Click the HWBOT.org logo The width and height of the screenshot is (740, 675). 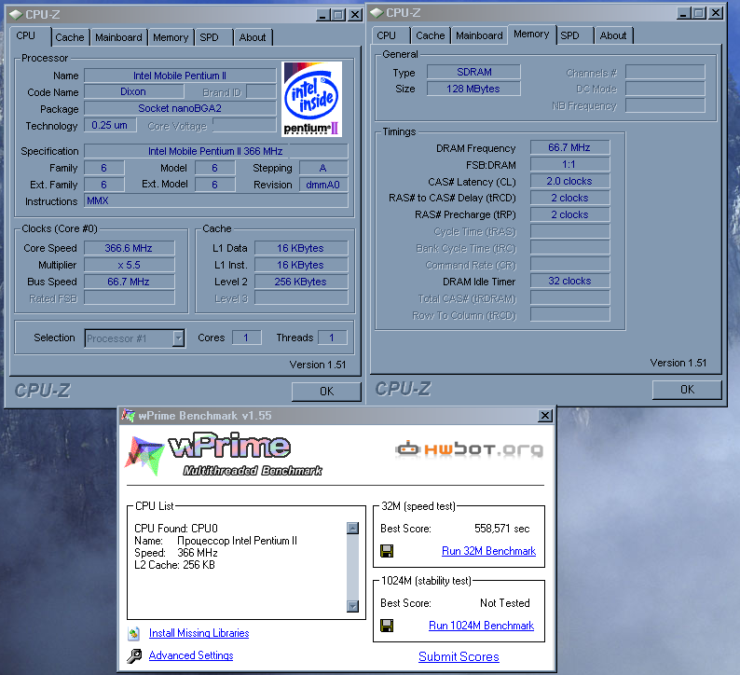(x=469, y=448)
